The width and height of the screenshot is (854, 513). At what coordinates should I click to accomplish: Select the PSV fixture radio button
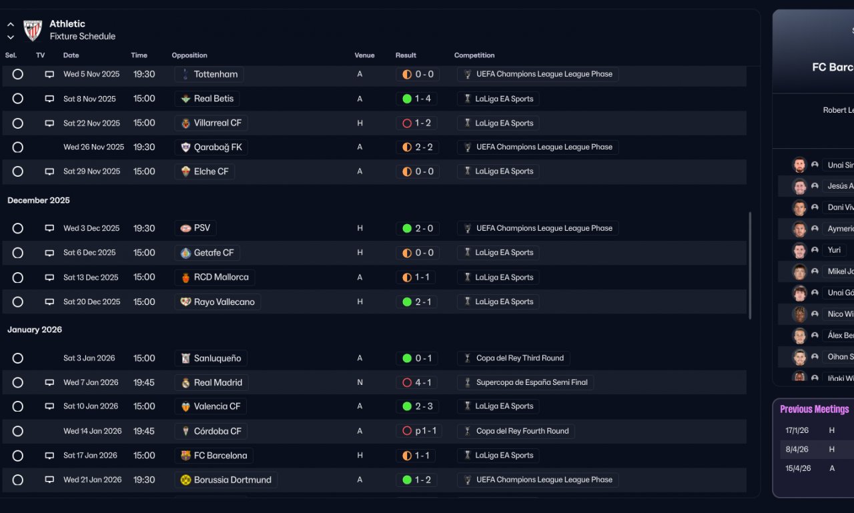pos(18,228)
